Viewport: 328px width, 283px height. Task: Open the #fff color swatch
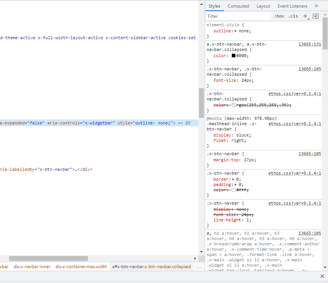(x=234, y=190)
